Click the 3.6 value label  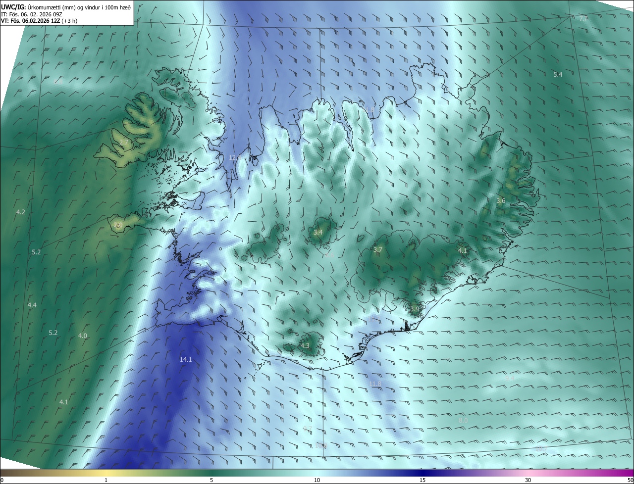[x=501, y=200]
